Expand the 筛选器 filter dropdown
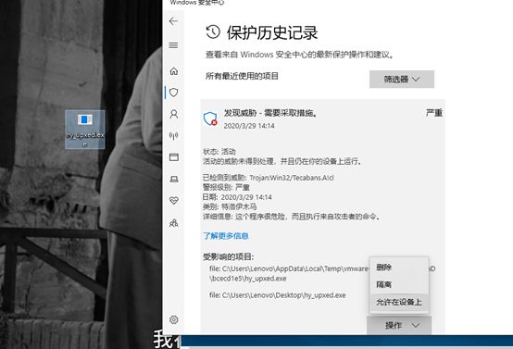513x349 pixels. click(x=402, y=80)
